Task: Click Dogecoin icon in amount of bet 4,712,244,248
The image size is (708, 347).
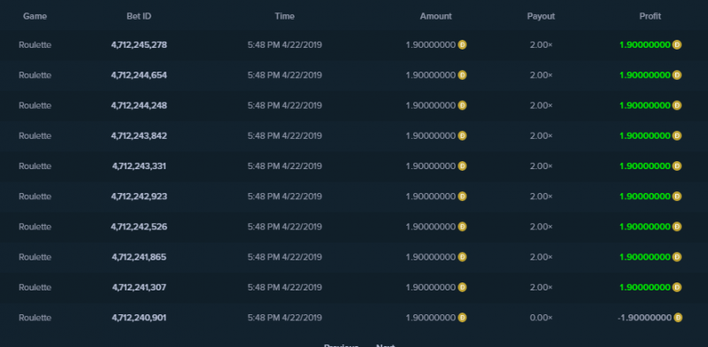Action: 462,105
